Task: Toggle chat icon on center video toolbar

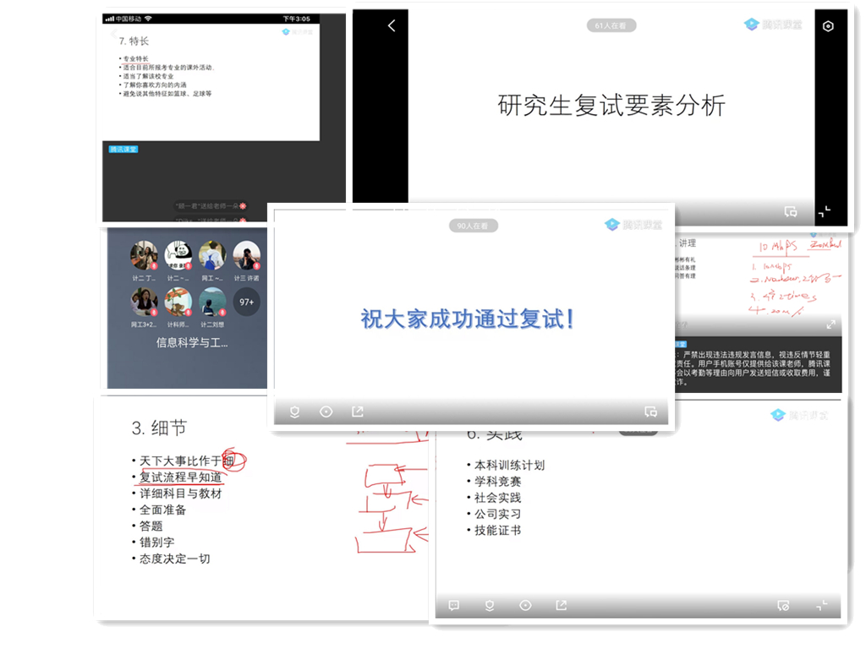Action: (650, 412)
